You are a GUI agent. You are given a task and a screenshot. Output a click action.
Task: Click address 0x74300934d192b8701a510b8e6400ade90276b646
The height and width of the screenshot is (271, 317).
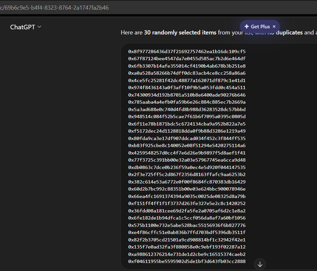pos(187,95)
